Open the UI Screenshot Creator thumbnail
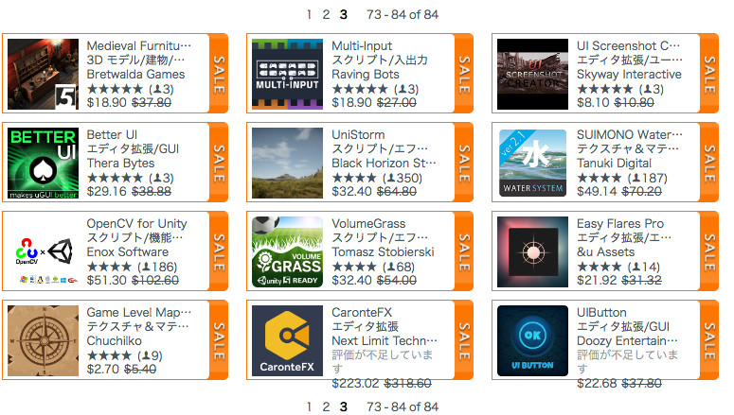The image size is (734, 415). [532, 74]
